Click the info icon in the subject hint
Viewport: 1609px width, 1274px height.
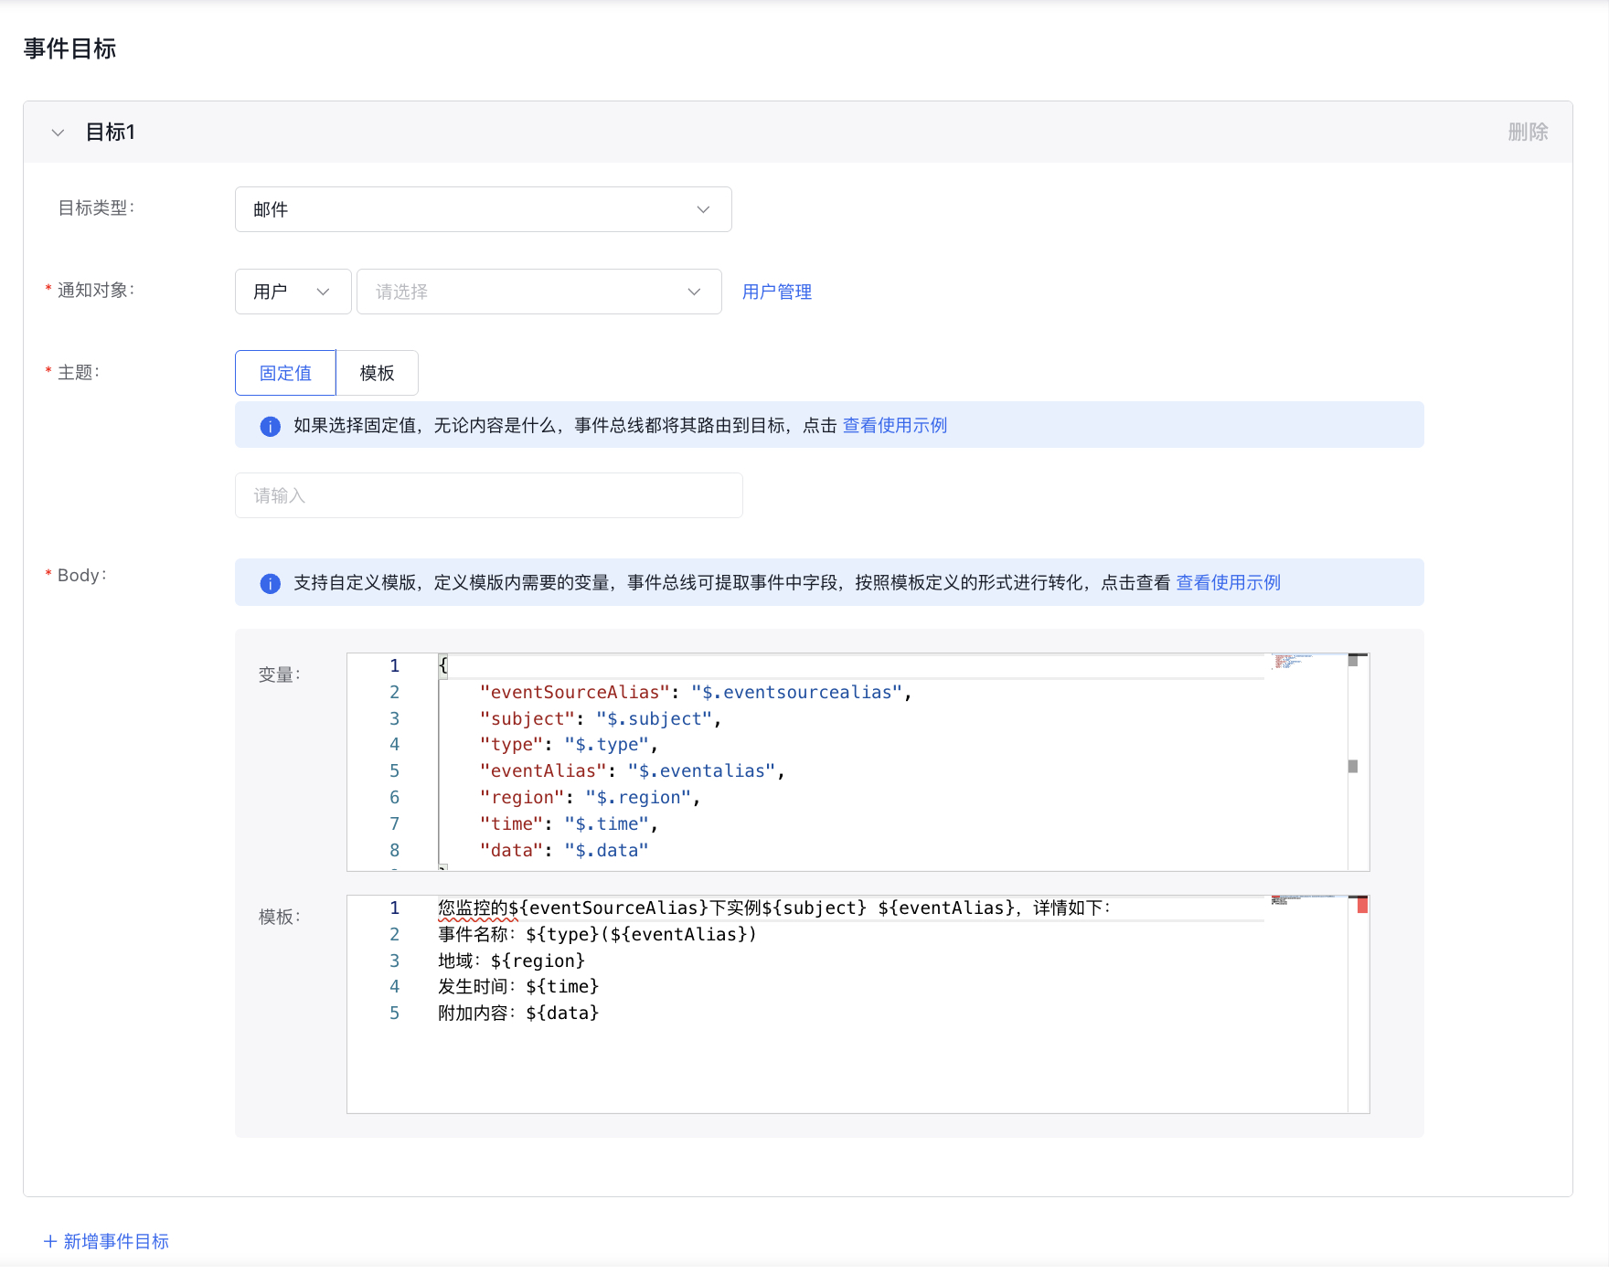click(271, 426)
